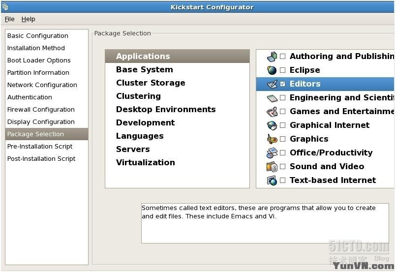The width and height of the screenshot is (396, 272).
Task: Enable the Eclipse package checkbox
Action: point(283,70)
